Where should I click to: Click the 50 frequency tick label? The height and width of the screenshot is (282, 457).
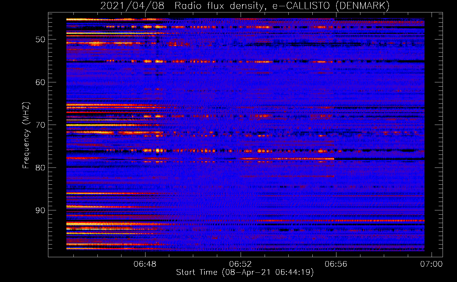click(x=40, y=39)
